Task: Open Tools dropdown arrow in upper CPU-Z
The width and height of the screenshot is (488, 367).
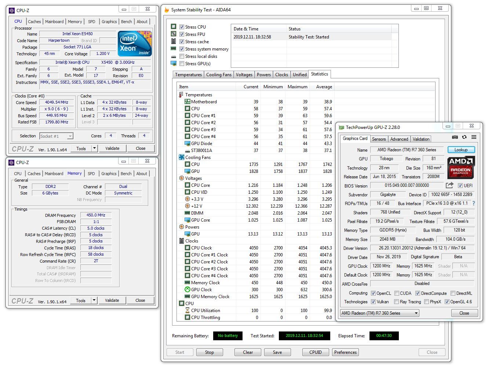Action: (94, 148)
